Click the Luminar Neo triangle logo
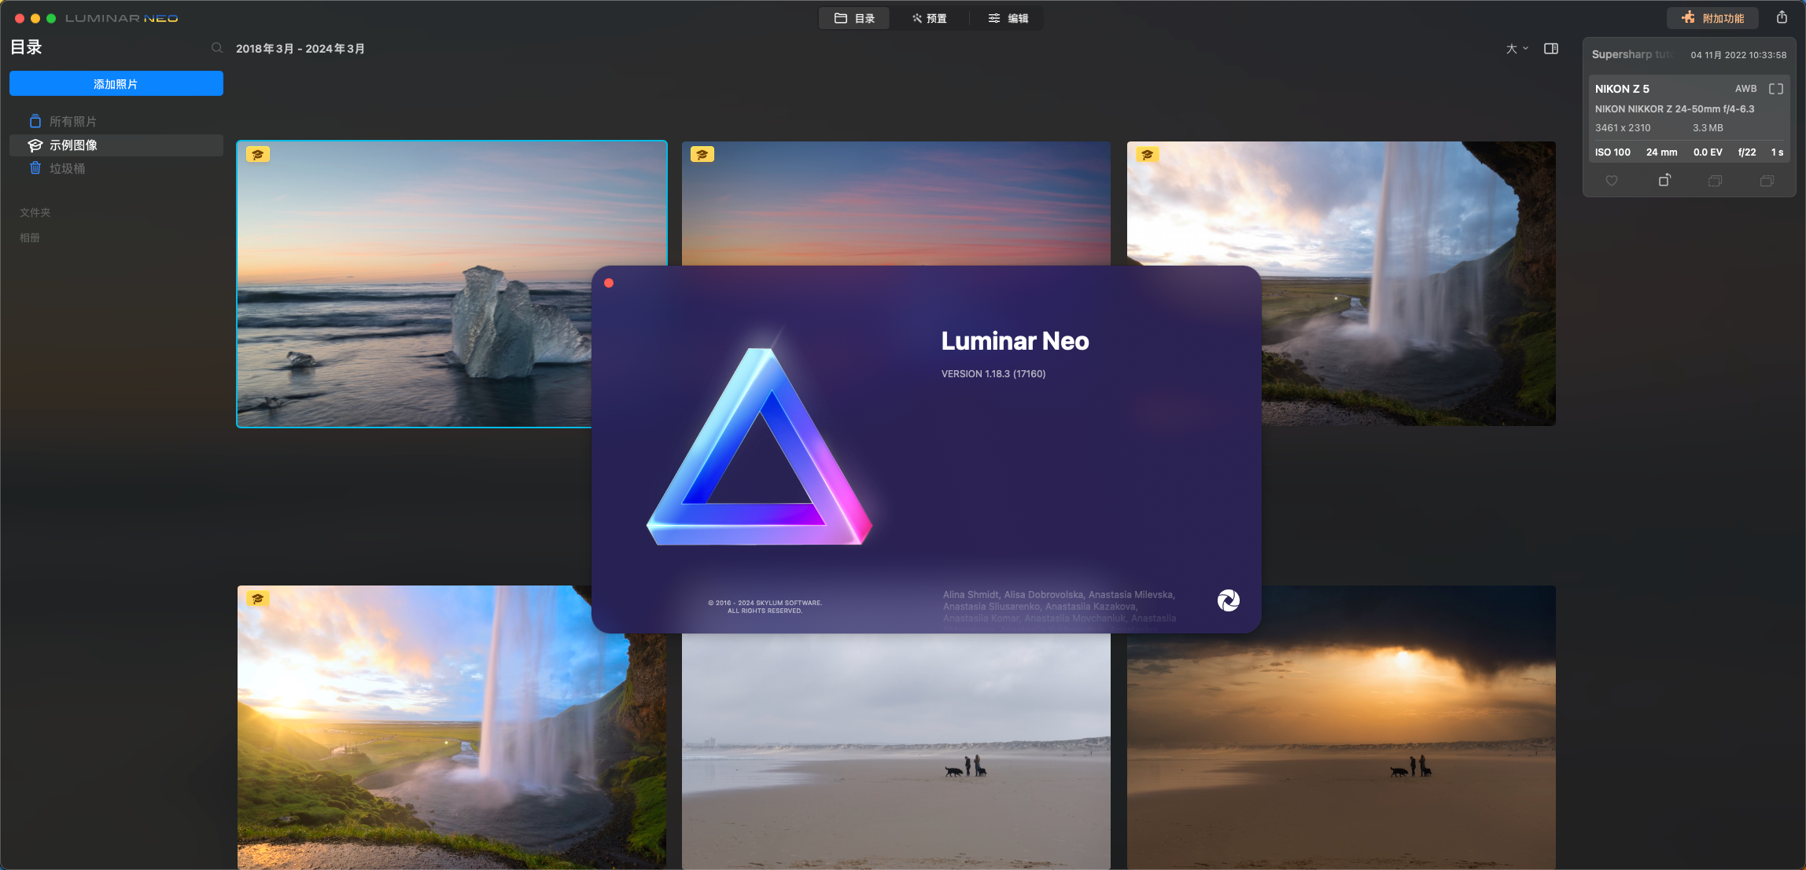Image resolution: width=1806 pixels, height=870 pixels. tap(759, 448)
